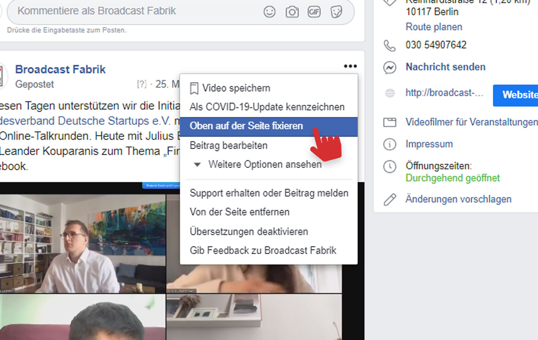Click into the comment field Kommentiere als Broadcast Fabrik

click(x=180, y=11)
